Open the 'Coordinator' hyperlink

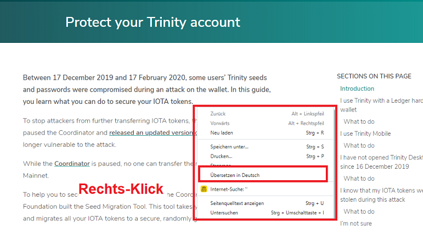point(72,164)
